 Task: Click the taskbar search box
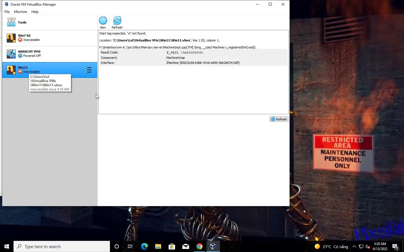coord(62,246)
